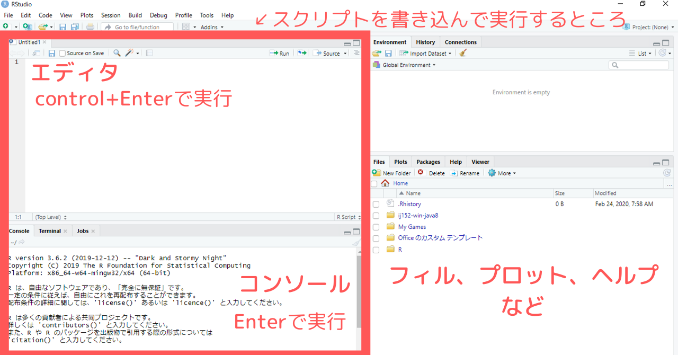Tick the checkbox beside .Rhistory
The width and height of the screenshot is (678, 355).
376,204
